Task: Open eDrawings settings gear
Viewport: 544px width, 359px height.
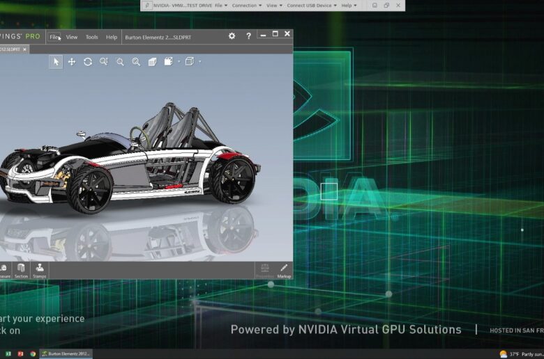Action: [x=232, y=35]
